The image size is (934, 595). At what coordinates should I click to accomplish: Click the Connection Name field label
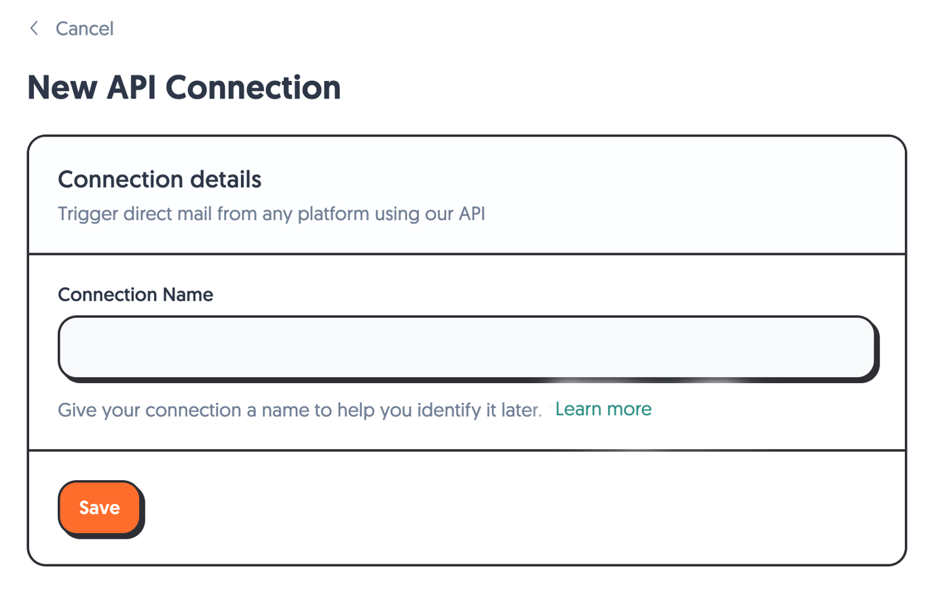[x=135, y=295]
